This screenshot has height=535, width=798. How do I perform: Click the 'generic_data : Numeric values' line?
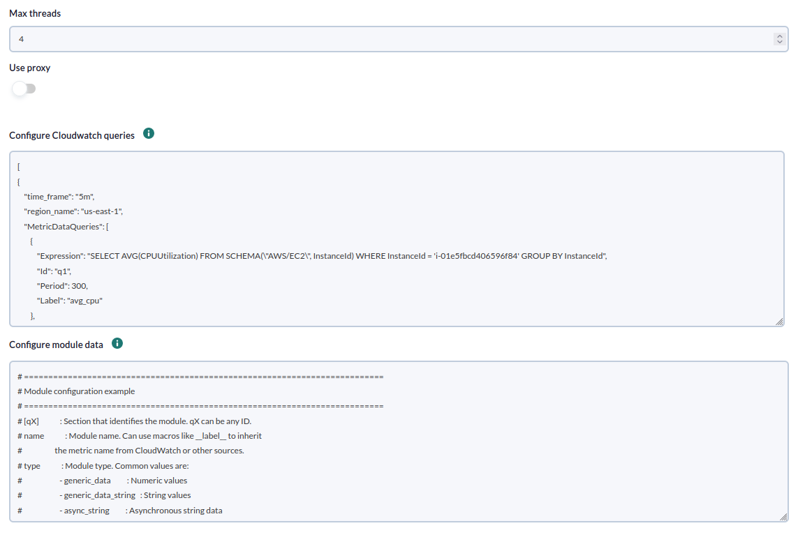pyautogui.click(x=103, y=481)
